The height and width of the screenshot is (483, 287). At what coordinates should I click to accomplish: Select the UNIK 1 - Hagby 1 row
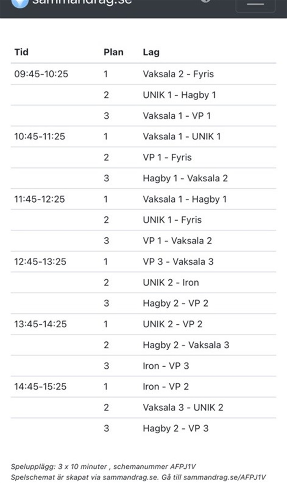pos(143,95)
